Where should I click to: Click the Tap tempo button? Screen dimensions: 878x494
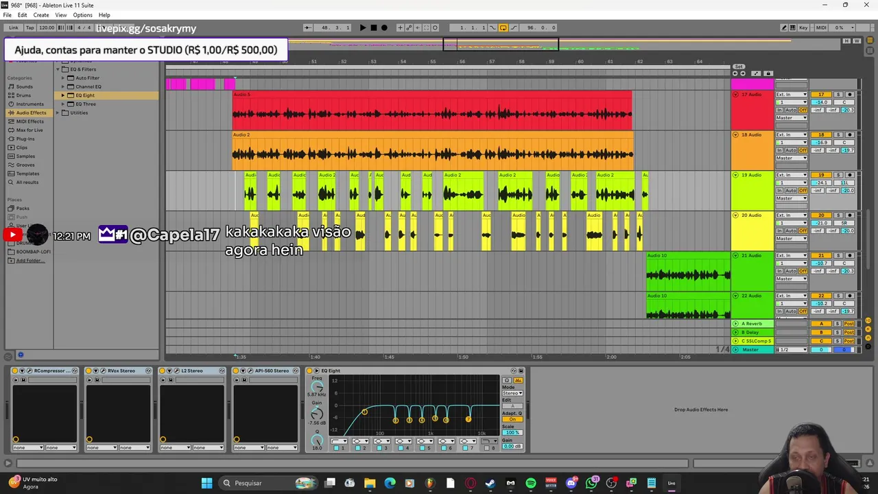[x=30, y=27]
